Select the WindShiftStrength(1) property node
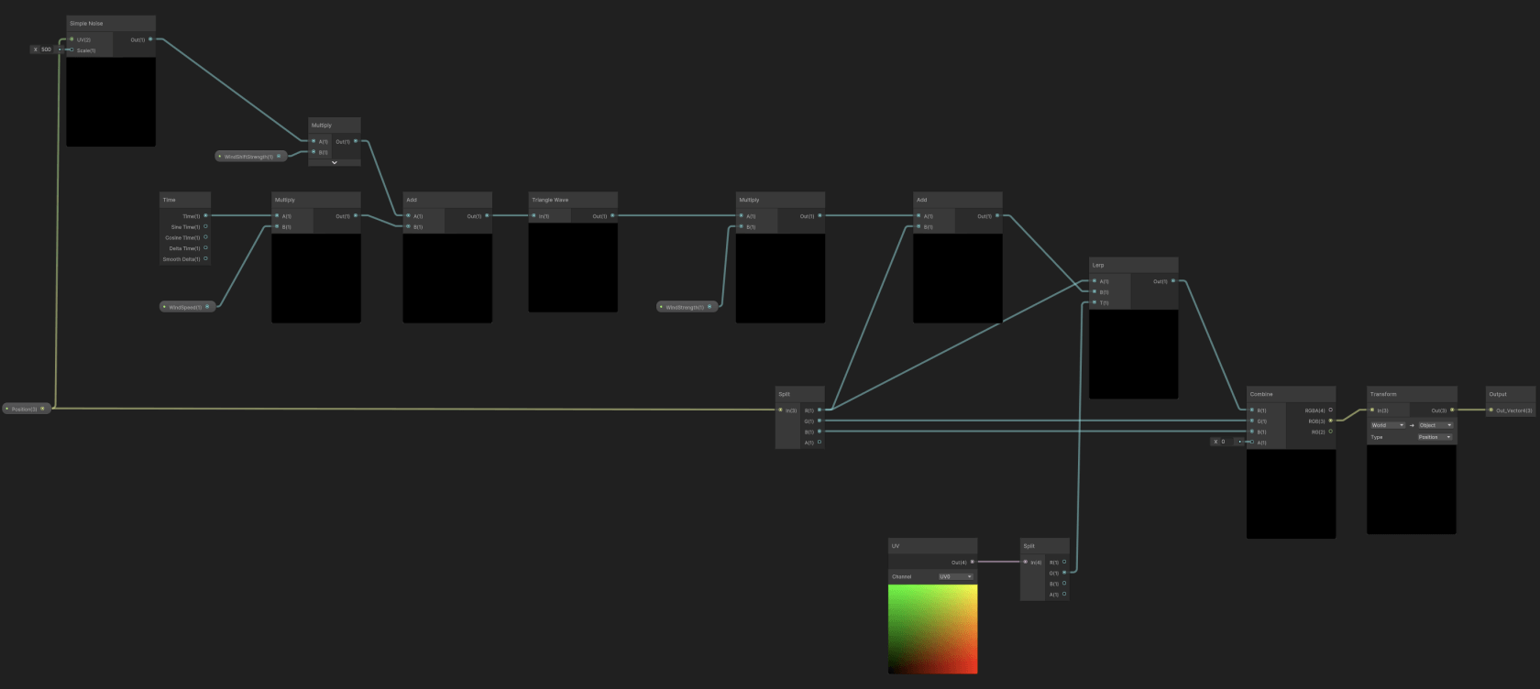 [250, 157]
